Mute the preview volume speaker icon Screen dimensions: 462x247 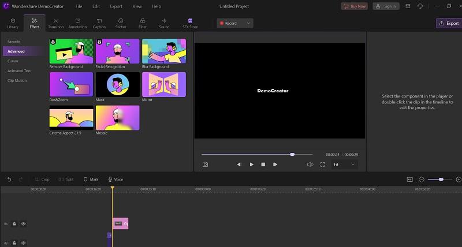click(x=310, y=164)
